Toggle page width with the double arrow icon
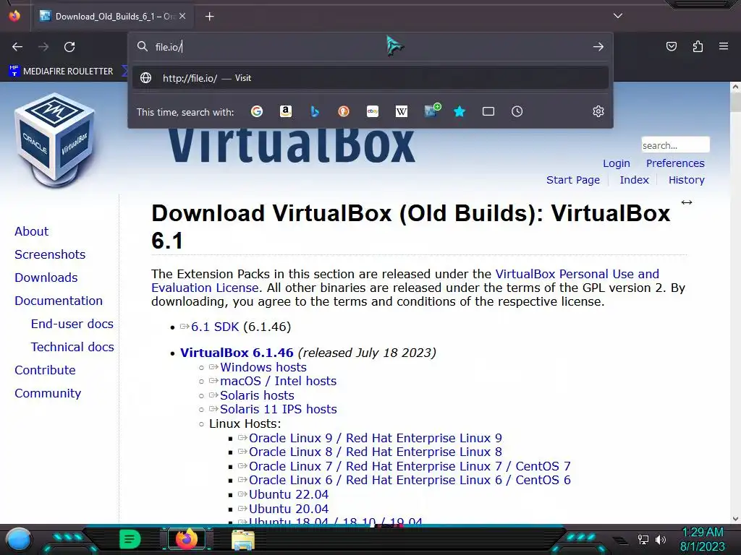The image size is (741, 555). (687, 202)
